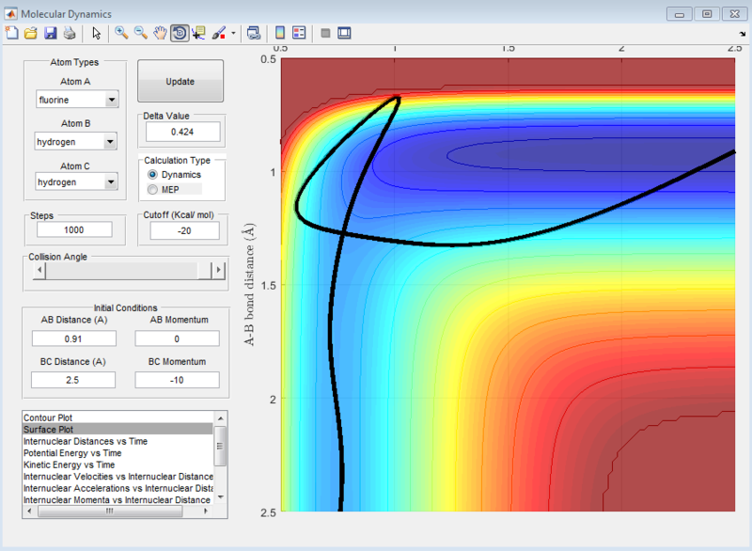This screenshot has width=752, height=551.
Task: Select the Zoom In magnifier tool
Action: (121, 33)
